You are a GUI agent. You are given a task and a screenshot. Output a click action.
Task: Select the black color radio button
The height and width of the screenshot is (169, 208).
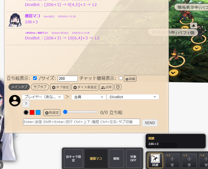click(x=26, y=112)
